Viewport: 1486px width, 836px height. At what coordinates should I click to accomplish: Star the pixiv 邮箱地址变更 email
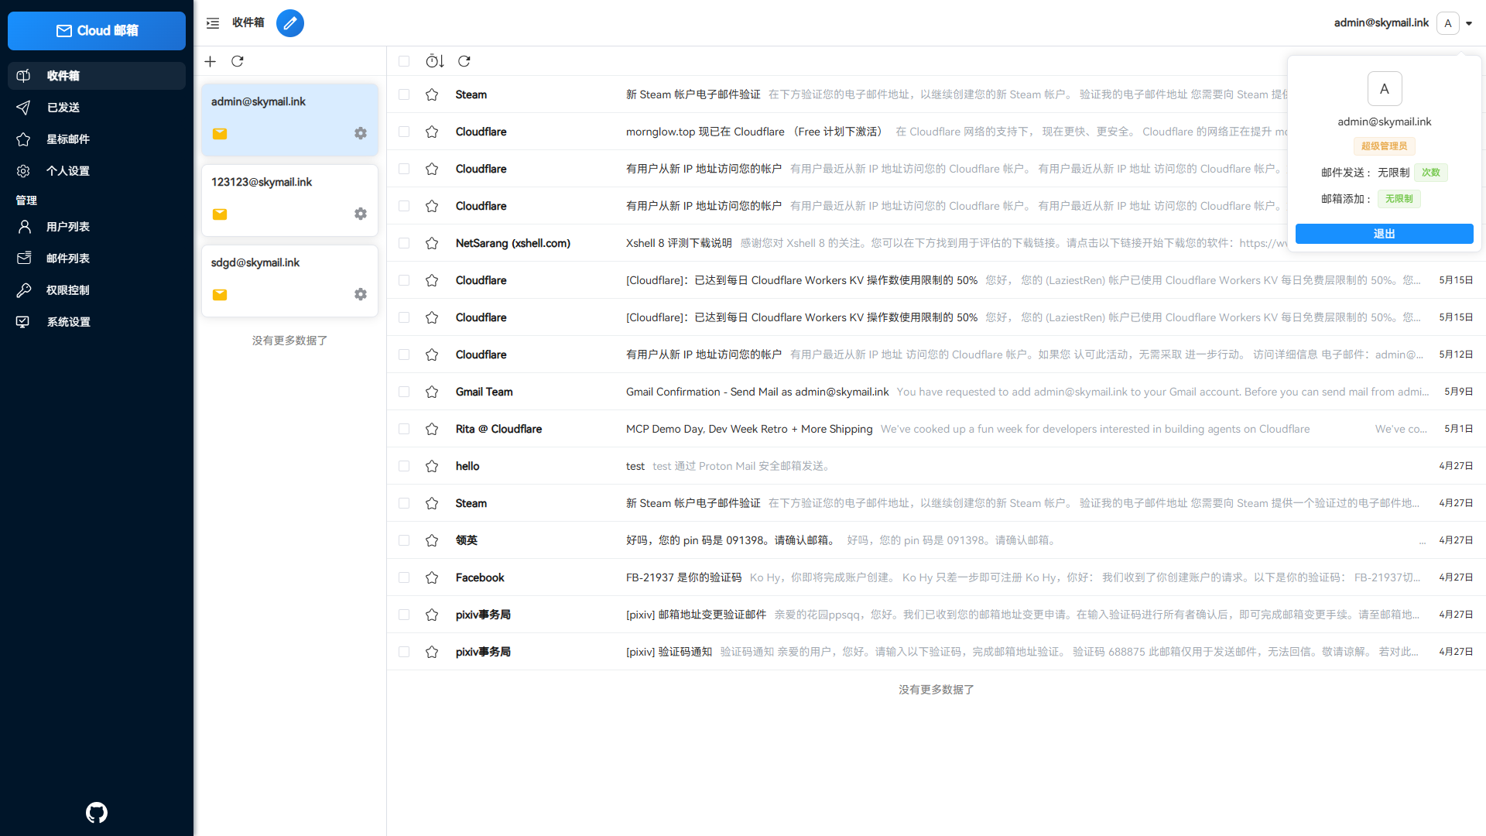click(x=432, y=615)
